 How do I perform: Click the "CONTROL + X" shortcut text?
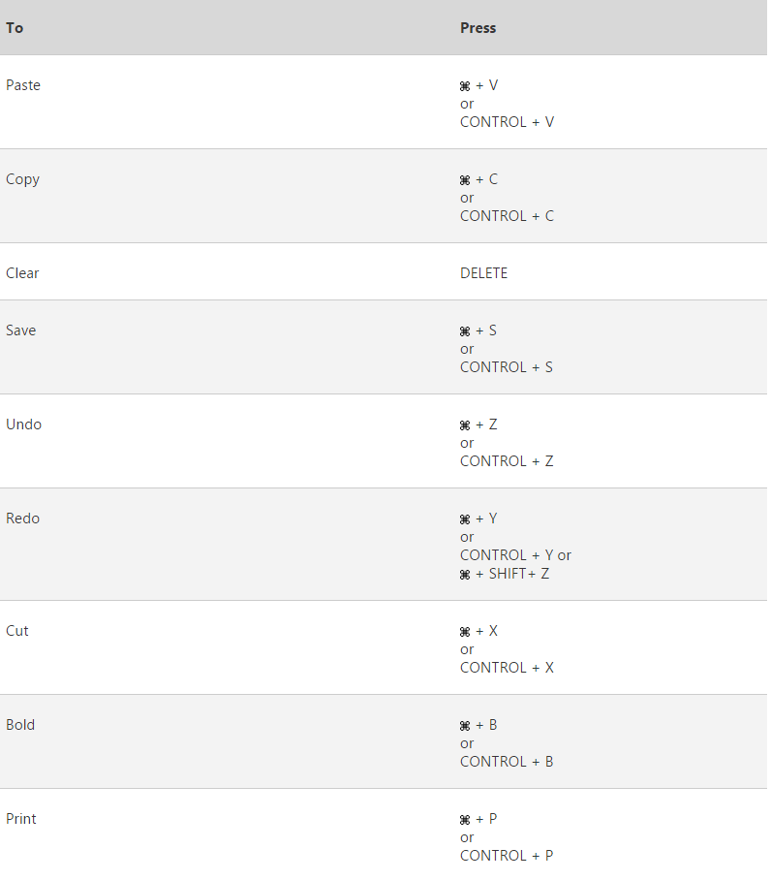pos(507,668)
